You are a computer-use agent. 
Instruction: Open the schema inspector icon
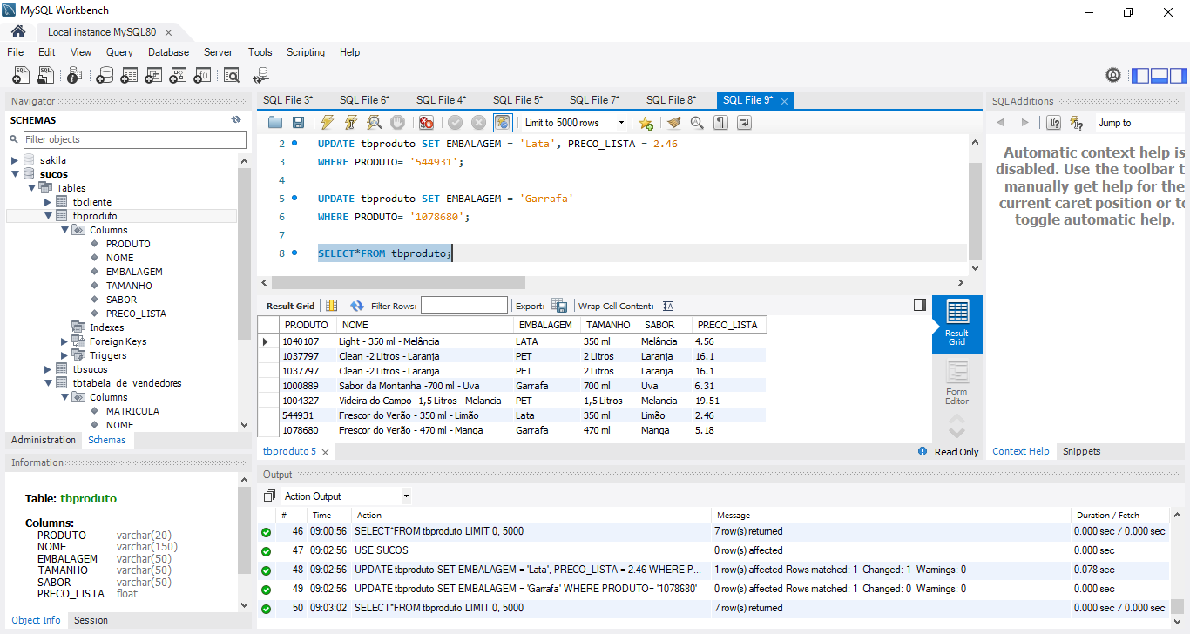pyautogui.click(x=75, y=76)
